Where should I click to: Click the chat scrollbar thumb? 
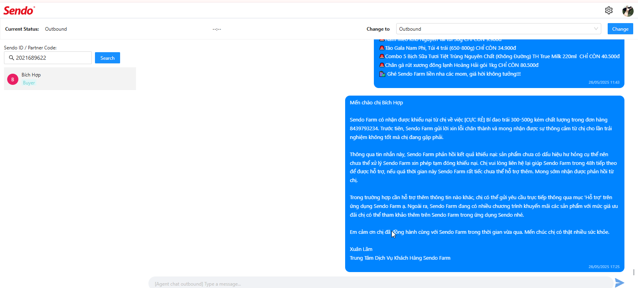coord(634,272)
